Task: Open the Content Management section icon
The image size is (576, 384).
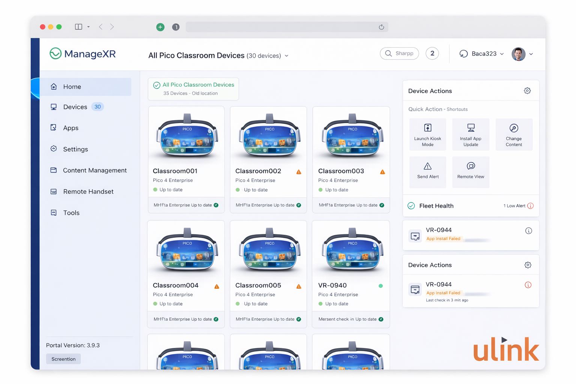Action: (54, 170)
